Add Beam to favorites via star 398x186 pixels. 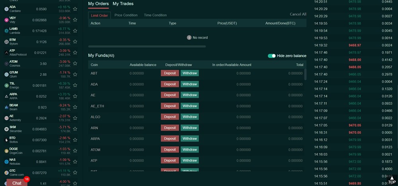[75, 107]
